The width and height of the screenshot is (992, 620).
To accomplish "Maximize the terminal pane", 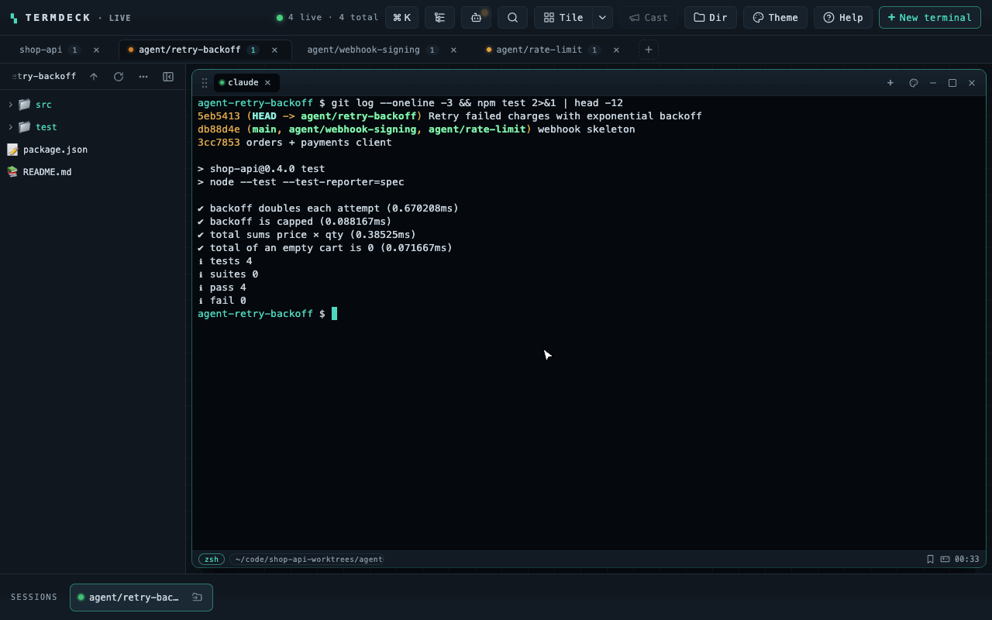I will click(x=952, y=83).
